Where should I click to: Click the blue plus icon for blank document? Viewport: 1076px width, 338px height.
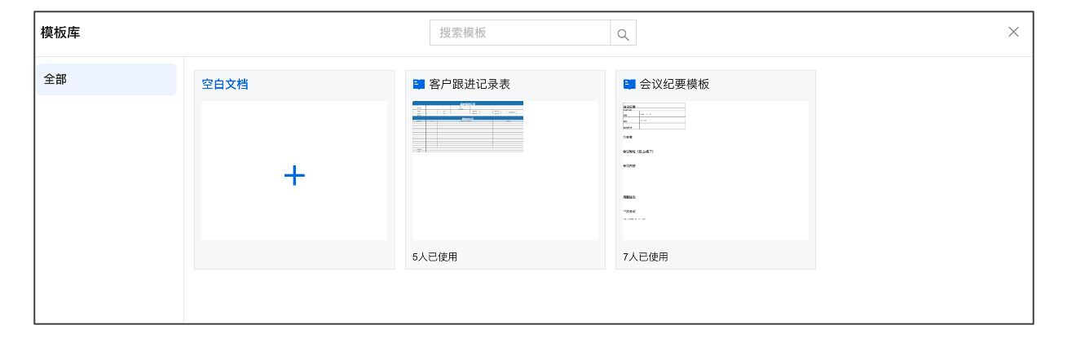294,175
